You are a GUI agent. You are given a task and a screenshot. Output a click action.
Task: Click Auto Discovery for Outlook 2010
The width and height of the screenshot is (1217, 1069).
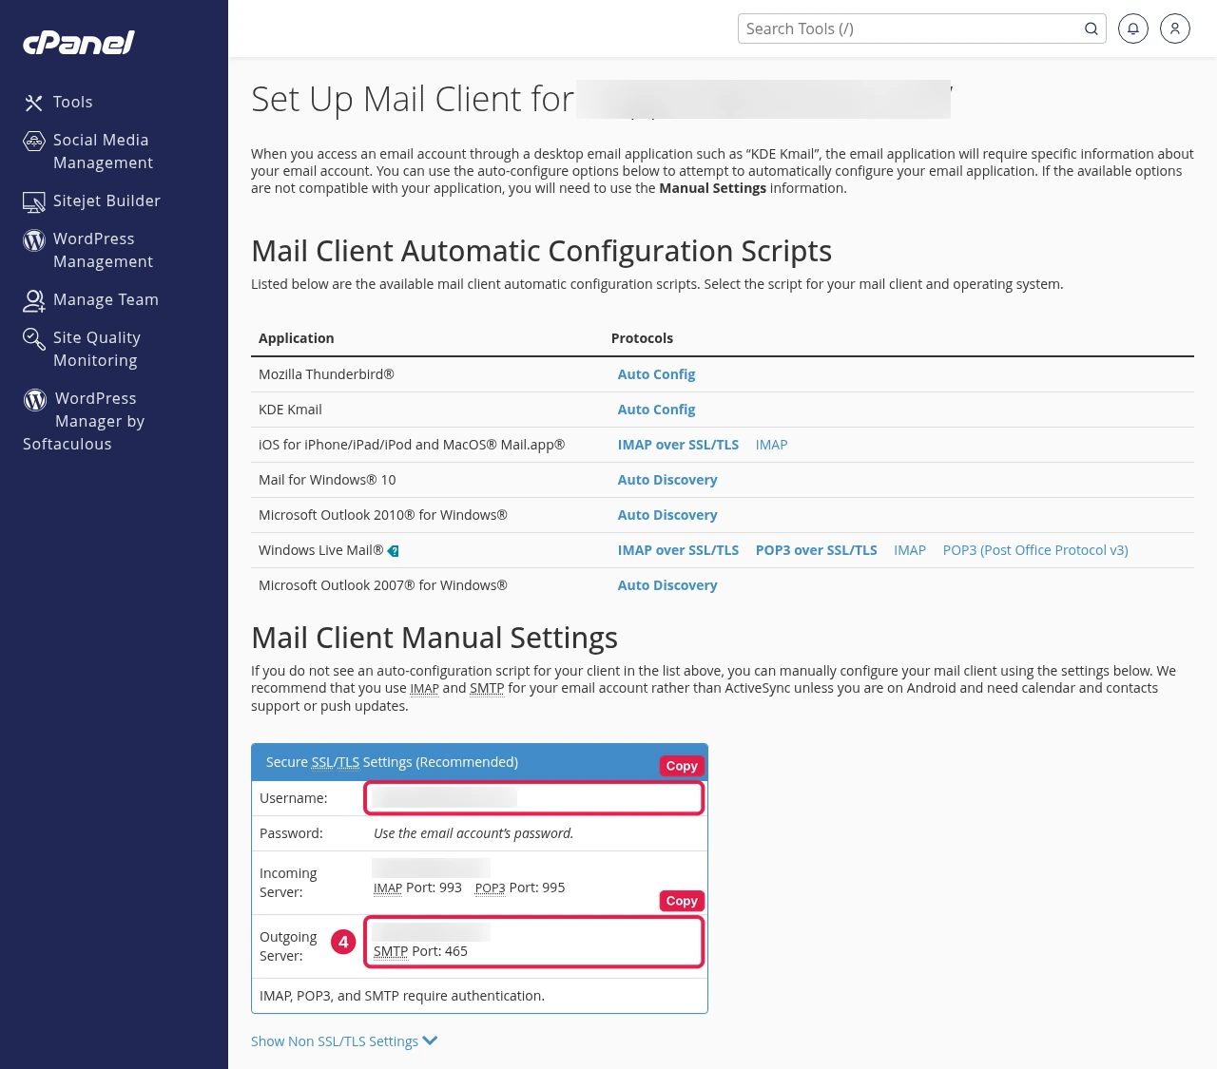[667, 515]
